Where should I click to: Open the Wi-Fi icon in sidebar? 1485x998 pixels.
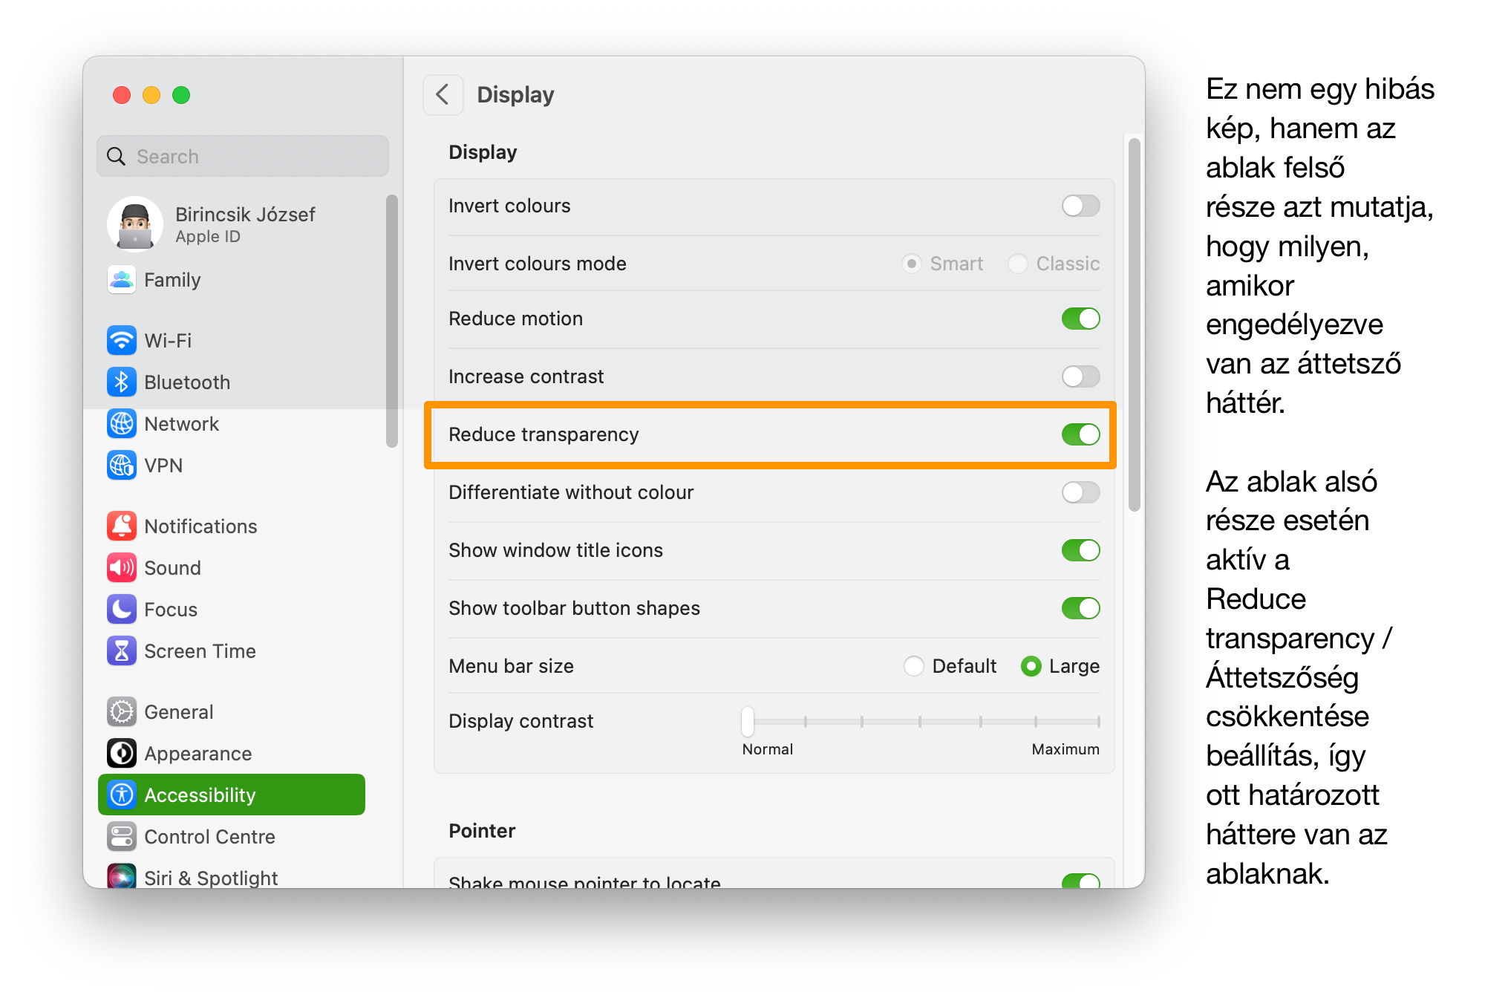[122, 341]
